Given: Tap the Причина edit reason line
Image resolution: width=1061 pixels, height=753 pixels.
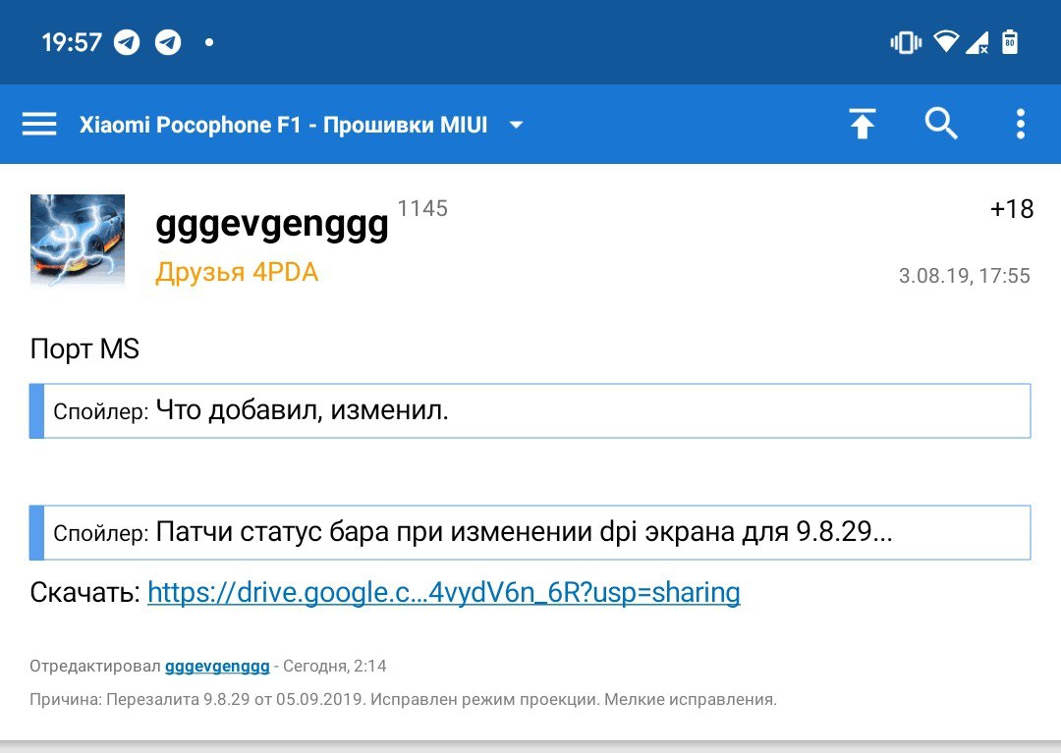Looking at the screenshot, I should 404,700.
